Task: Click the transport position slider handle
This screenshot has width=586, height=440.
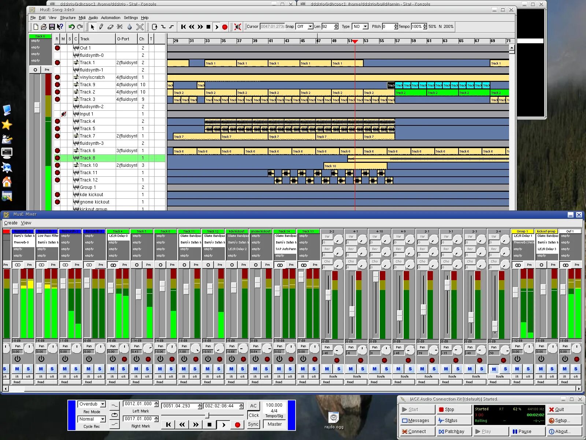Action: click(207, 415)
